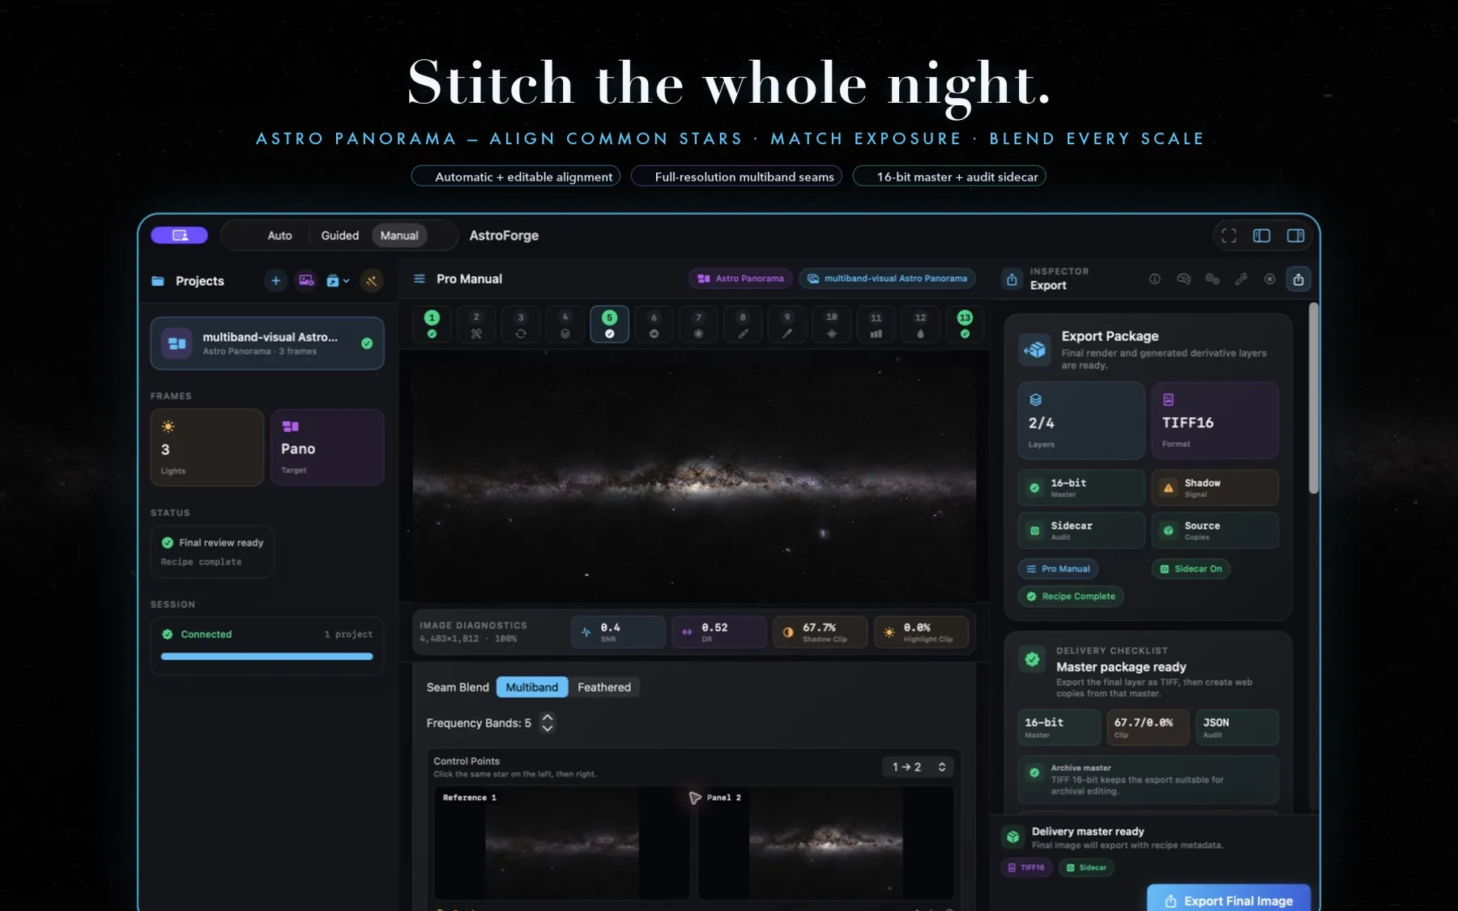Click the Reference 1 thumbnail
This screenshot has height=911, width=1458.
click(561, 842)
